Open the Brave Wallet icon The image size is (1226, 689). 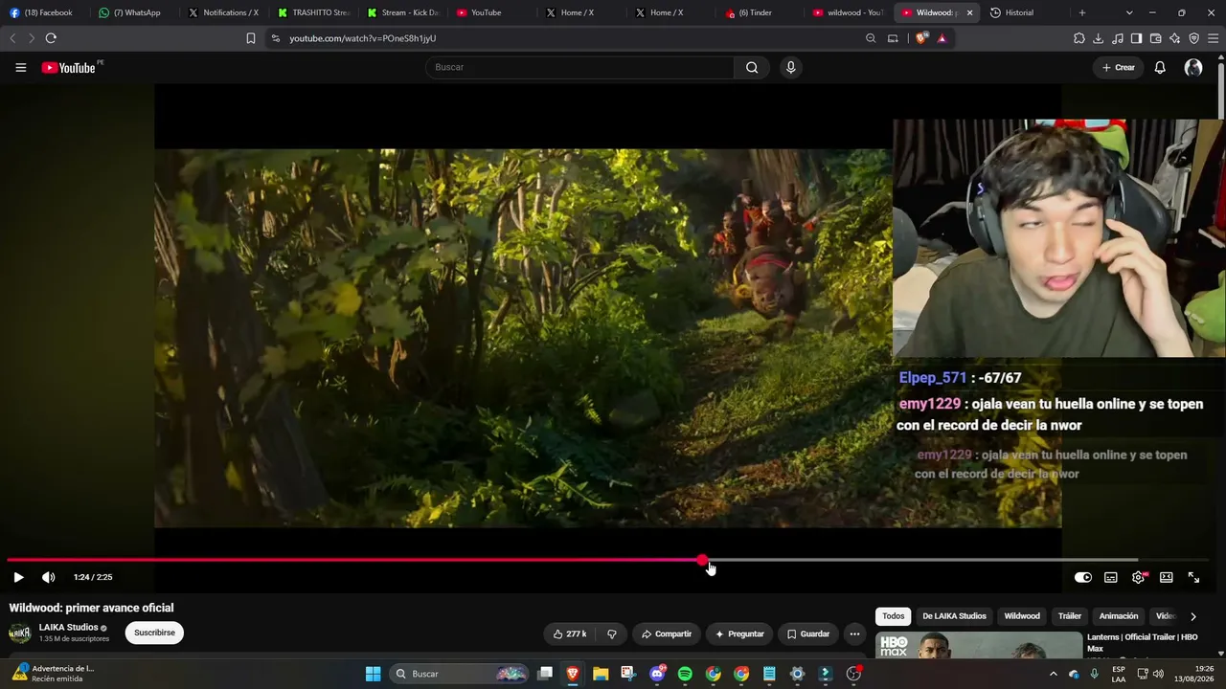pyautogui.click(x=1155, y=38)
